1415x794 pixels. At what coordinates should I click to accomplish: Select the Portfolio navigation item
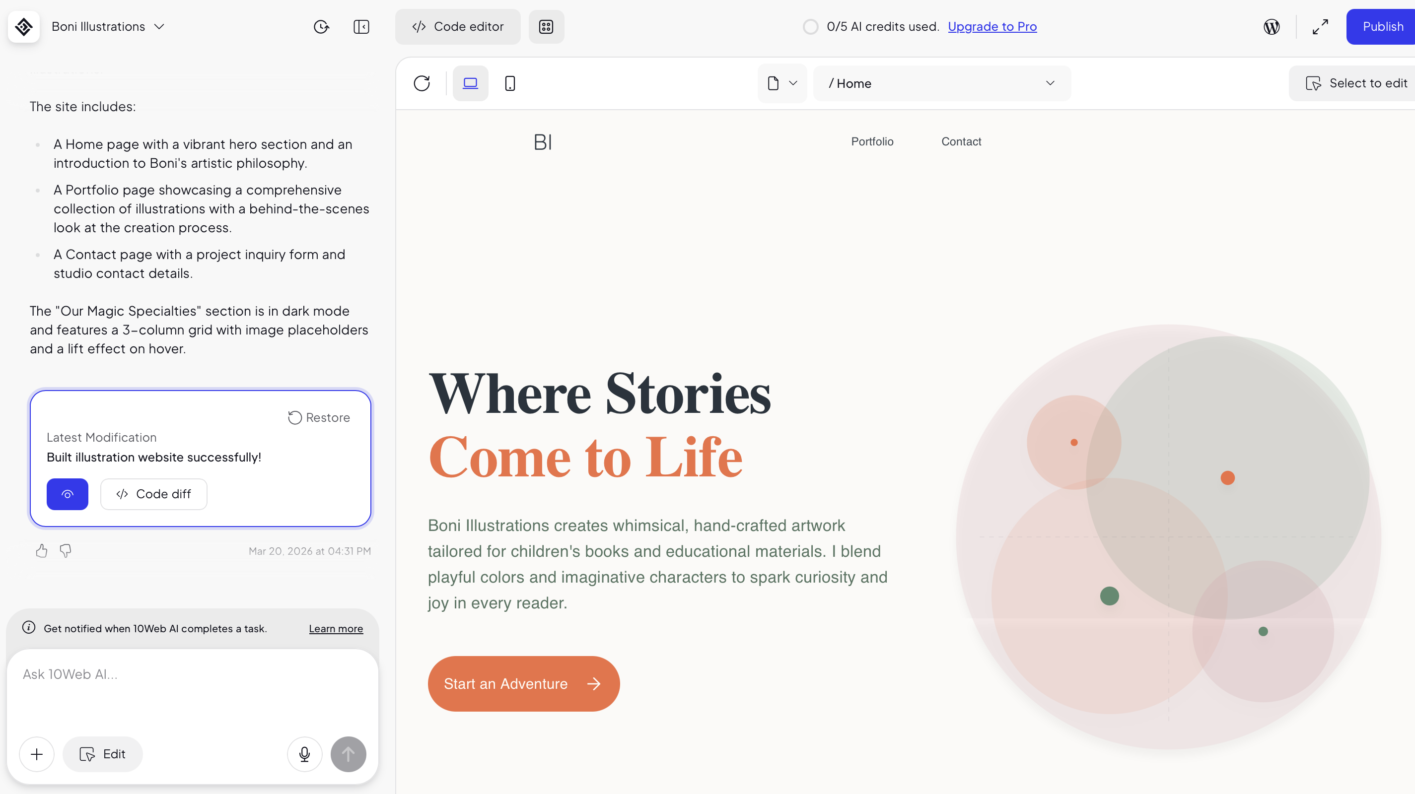[872, 141]
